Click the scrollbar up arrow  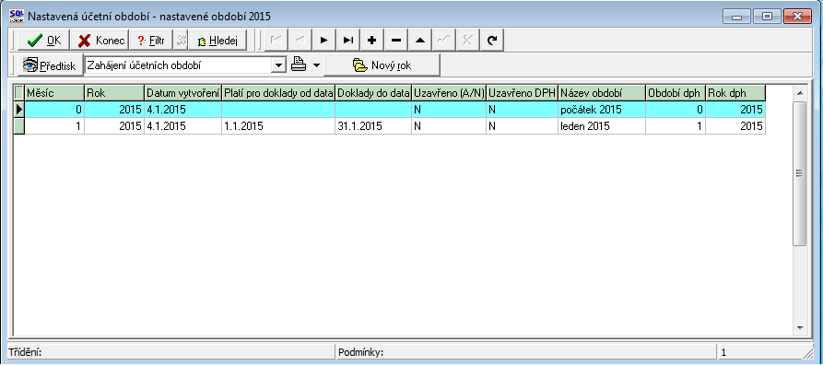pos(799,93)
